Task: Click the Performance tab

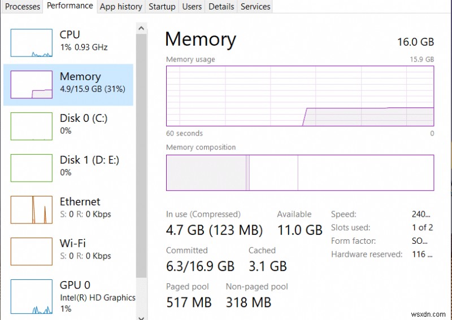Action: click(70, 6)
